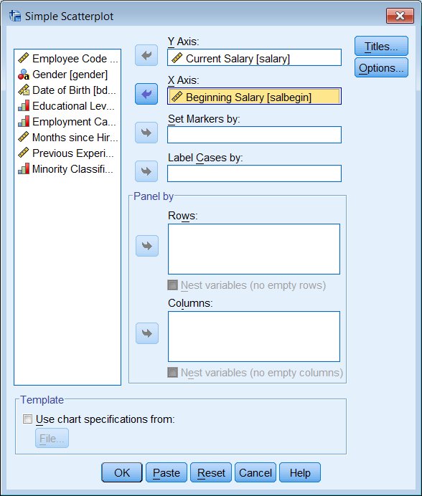Click the ruler icon in Current Salary field
The width and height of the screenshot is (422, 496).
coord(177,58)
